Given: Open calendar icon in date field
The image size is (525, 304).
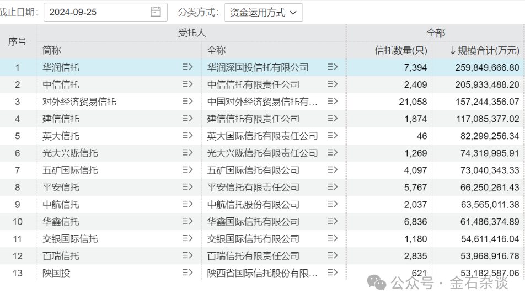Looking at the screenshot, I should click(x=156, y=12).
